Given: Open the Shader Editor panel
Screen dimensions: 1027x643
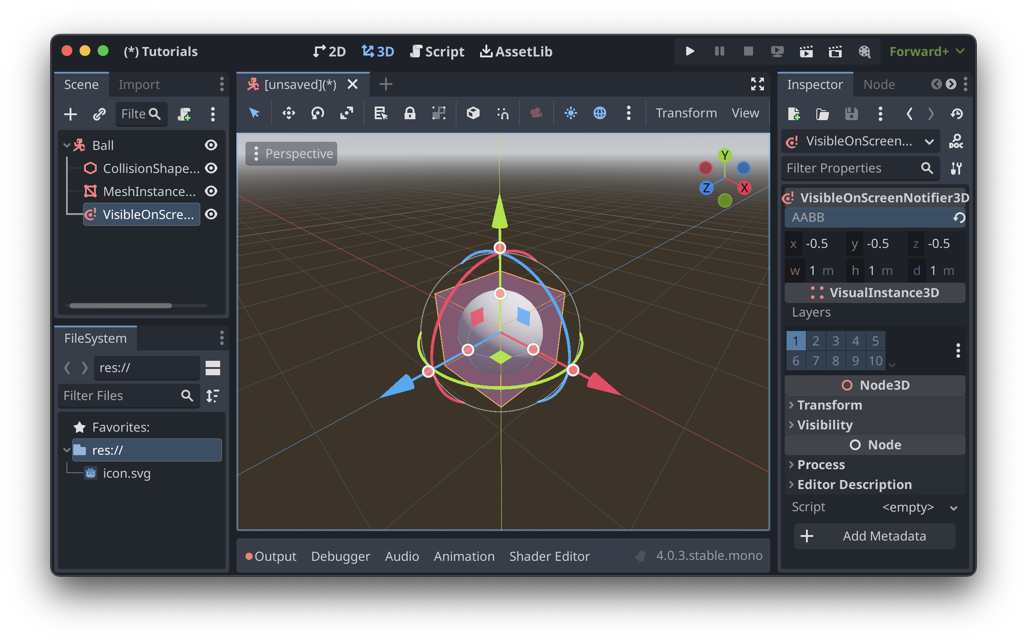Looking at the screenshot, I should pos(549,556).
